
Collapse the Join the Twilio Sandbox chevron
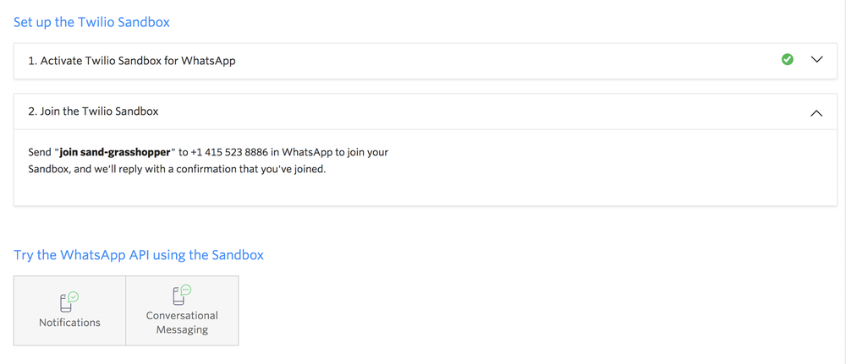(x=817, y=113)
